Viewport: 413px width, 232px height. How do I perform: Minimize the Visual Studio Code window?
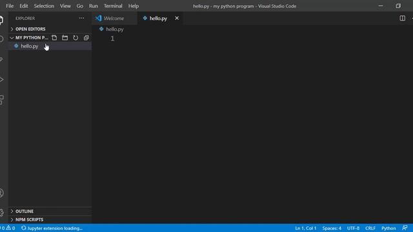(381, 6)
